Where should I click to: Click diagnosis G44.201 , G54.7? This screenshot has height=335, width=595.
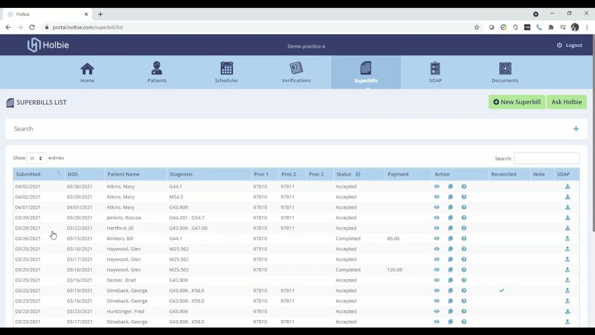pos(187,218)
